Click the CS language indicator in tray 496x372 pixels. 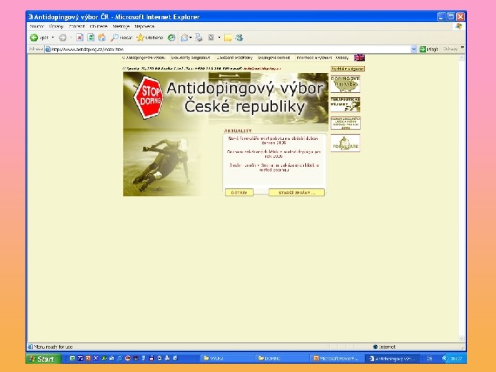429,358
